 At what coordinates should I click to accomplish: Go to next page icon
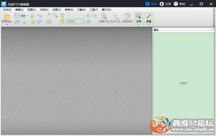[33, 22]
